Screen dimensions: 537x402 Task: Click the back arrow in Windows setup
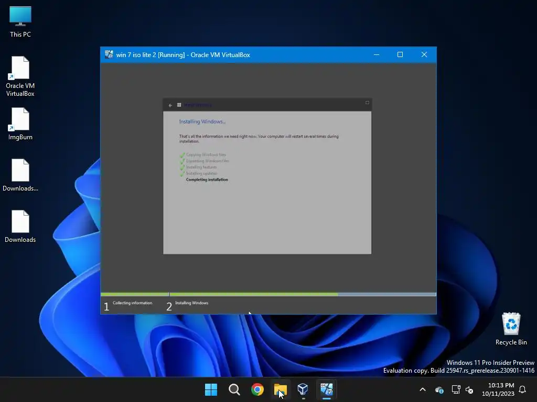170,105
